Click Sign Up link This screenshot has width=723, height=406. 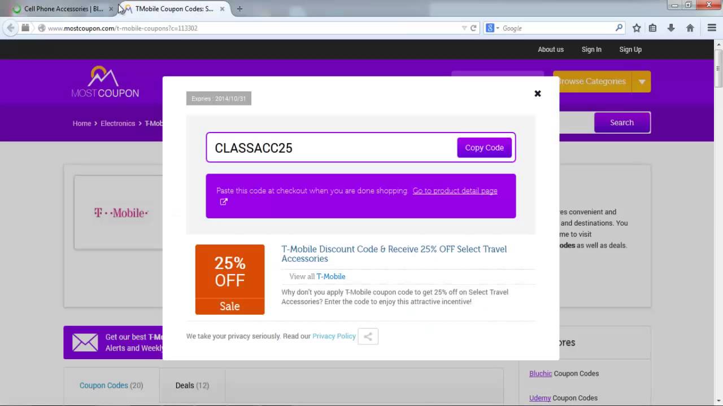pos(630,50)
